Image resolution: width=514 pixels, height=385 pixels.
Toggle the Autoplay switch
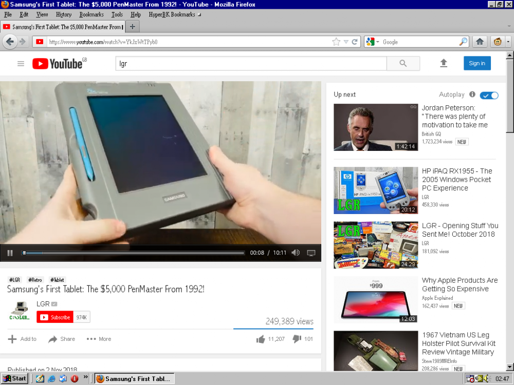(x=489, y=95)
